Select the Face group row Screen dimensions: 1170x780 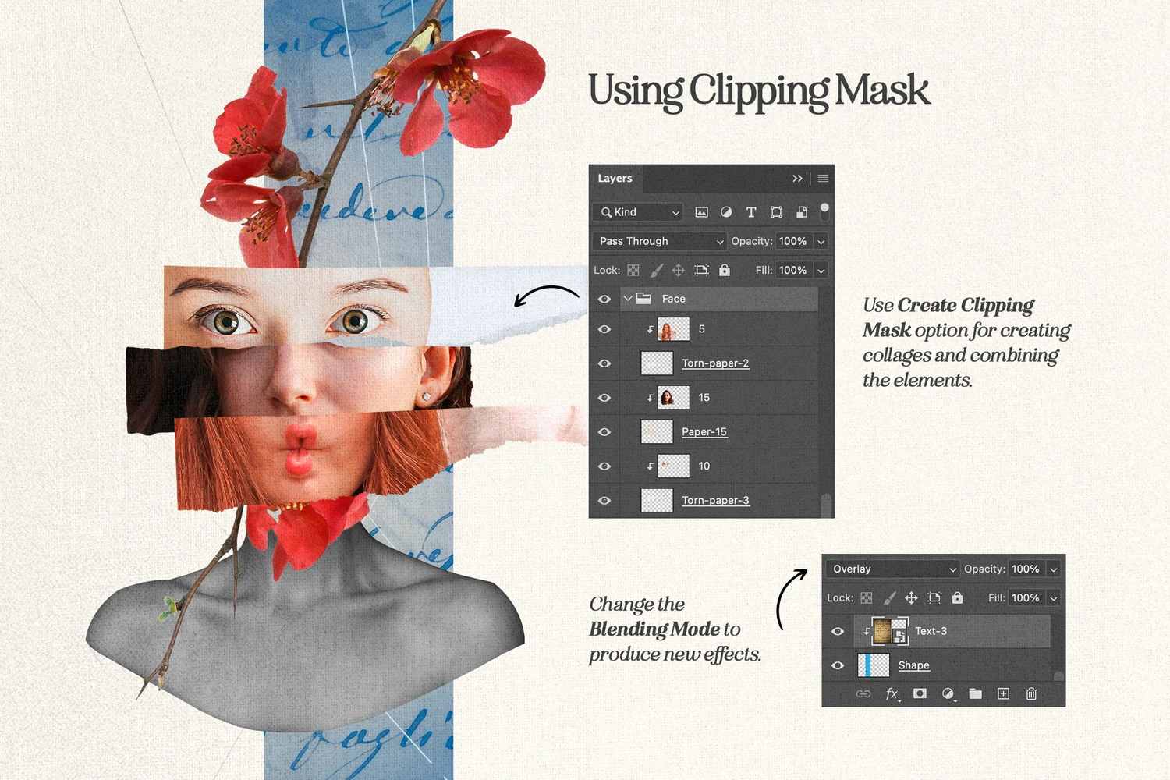719,299
